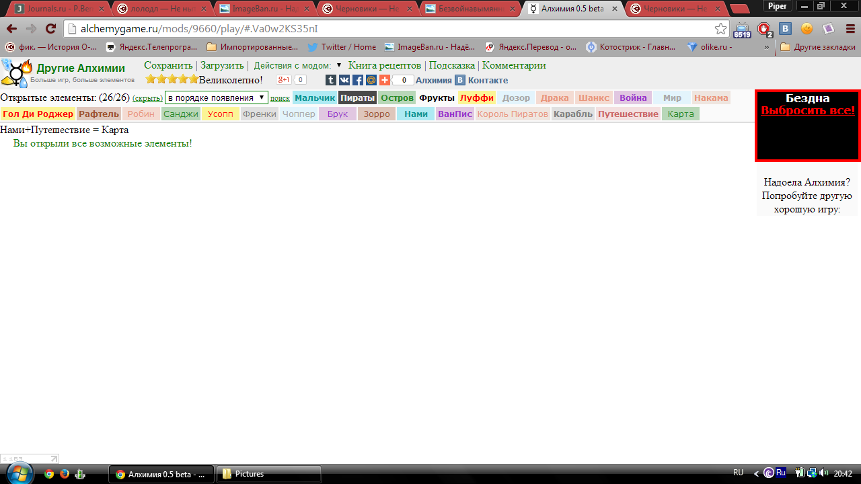
Task: Click the orange smiley extension icon
Action: pos(807,29)
